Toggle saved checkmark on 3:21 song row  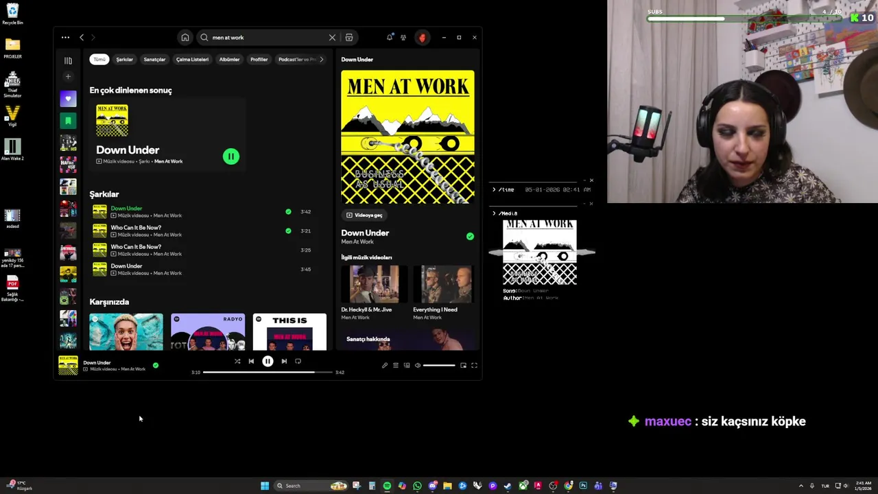click(288, 231)
